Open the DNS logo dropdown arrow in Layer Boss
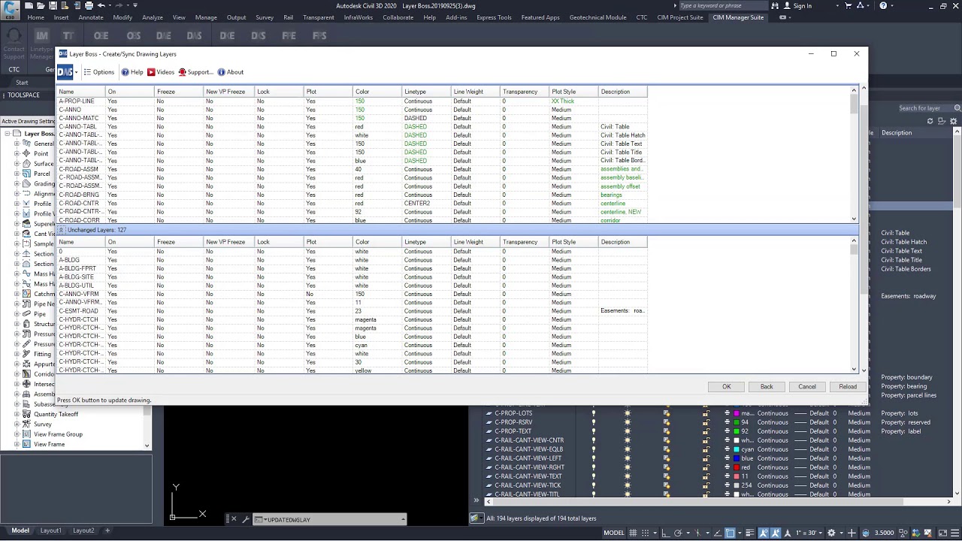This screenshot has width=962, height=541. click(x=76, y=72)
